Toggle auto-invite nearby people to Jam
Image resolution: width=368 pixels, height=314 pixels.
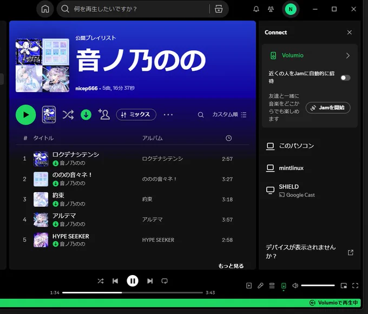click(x=345, y=78)
